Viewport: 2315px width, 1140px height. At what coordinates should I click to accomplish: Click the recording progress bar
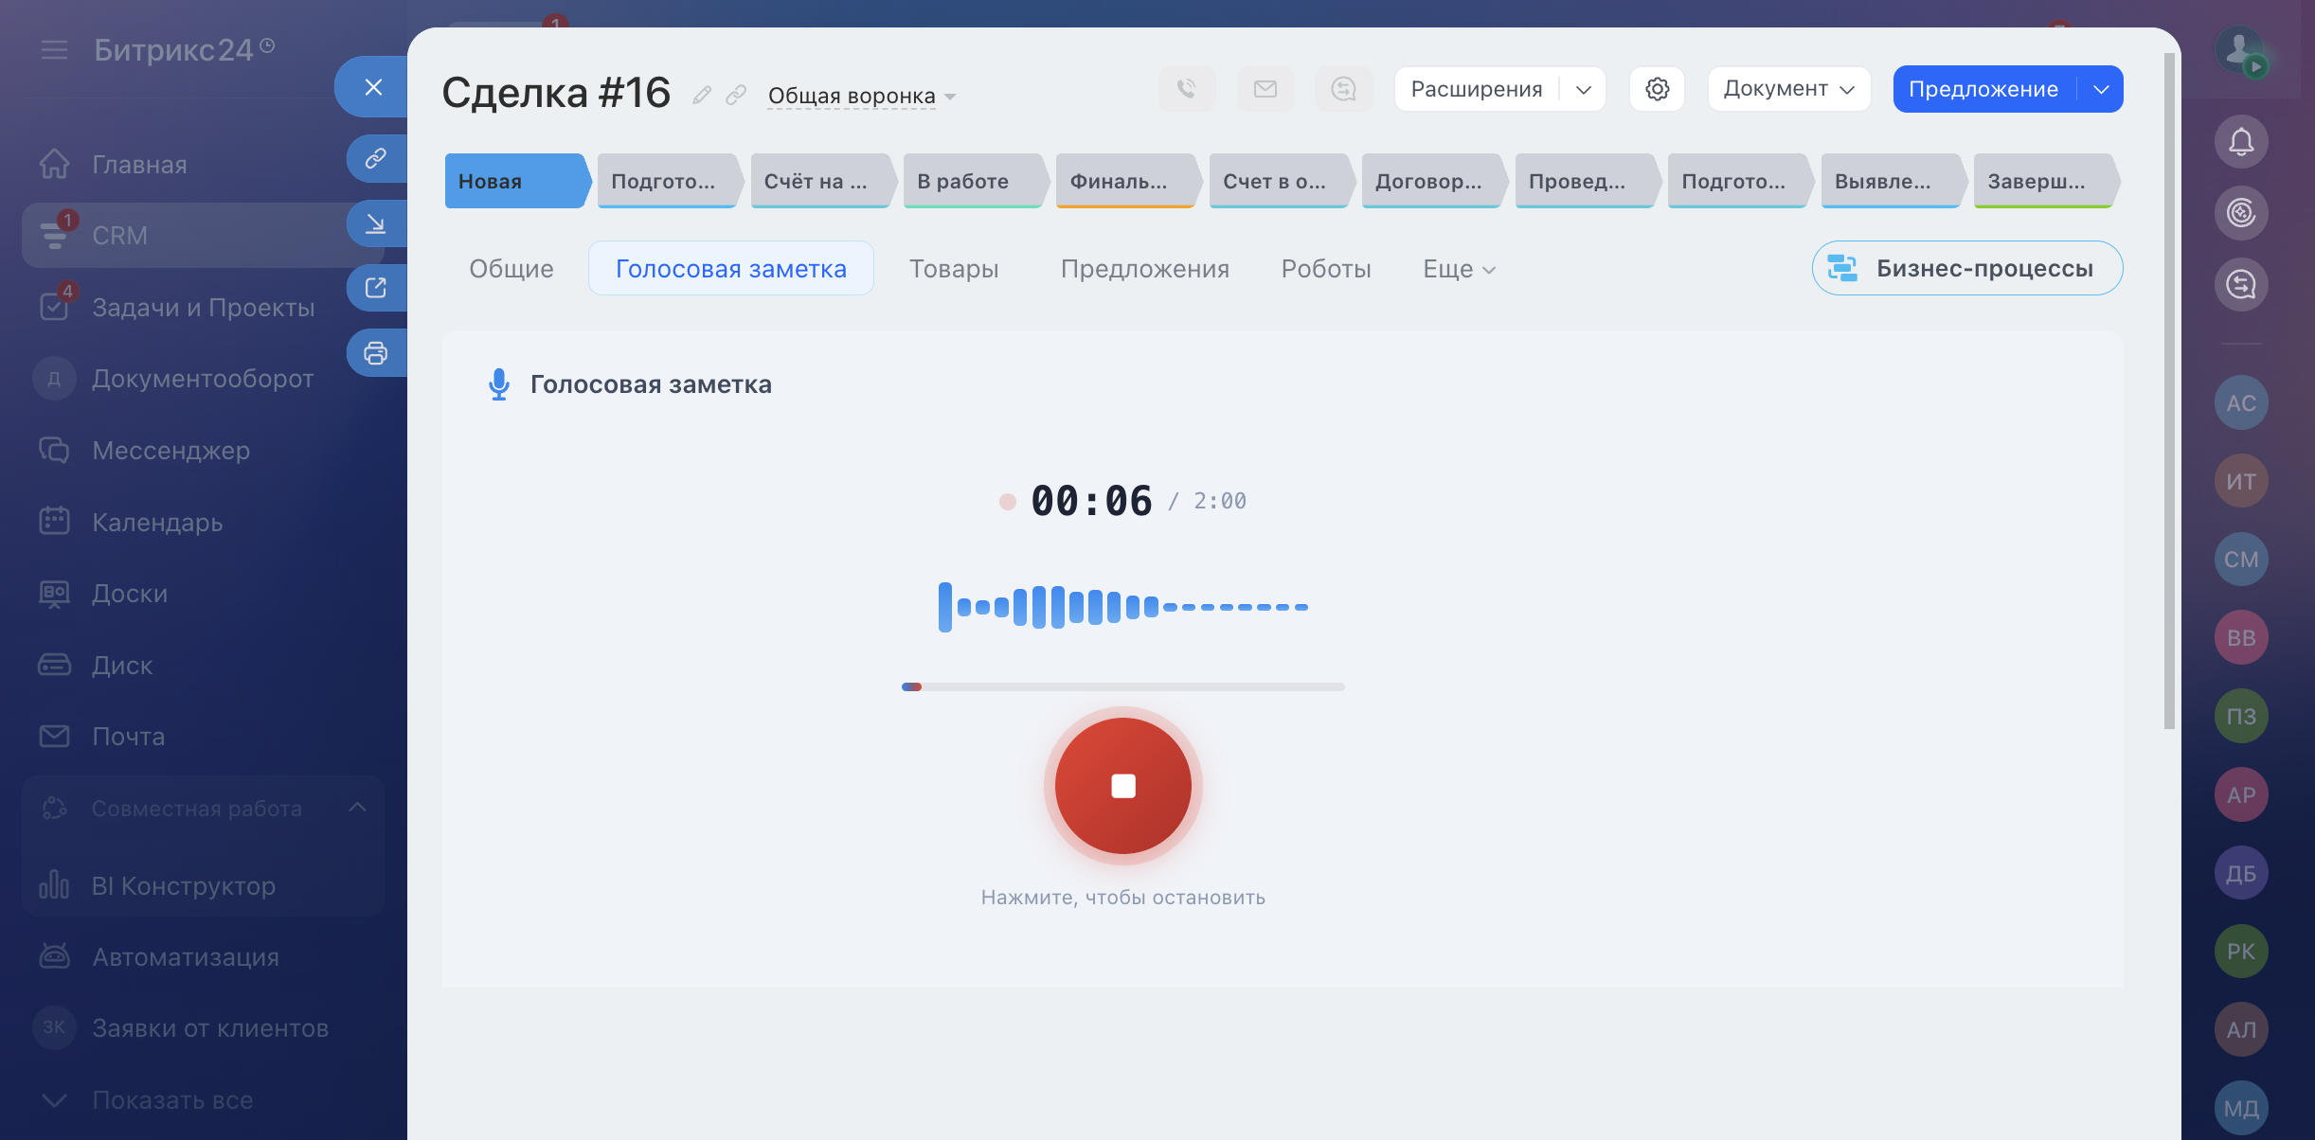[x=1122, y=686]
